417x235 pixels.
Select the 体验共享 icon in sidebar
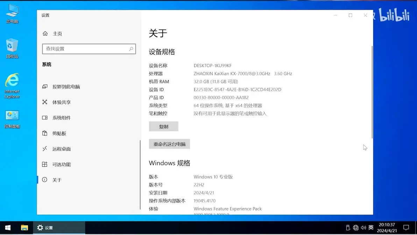click(45, 102)
